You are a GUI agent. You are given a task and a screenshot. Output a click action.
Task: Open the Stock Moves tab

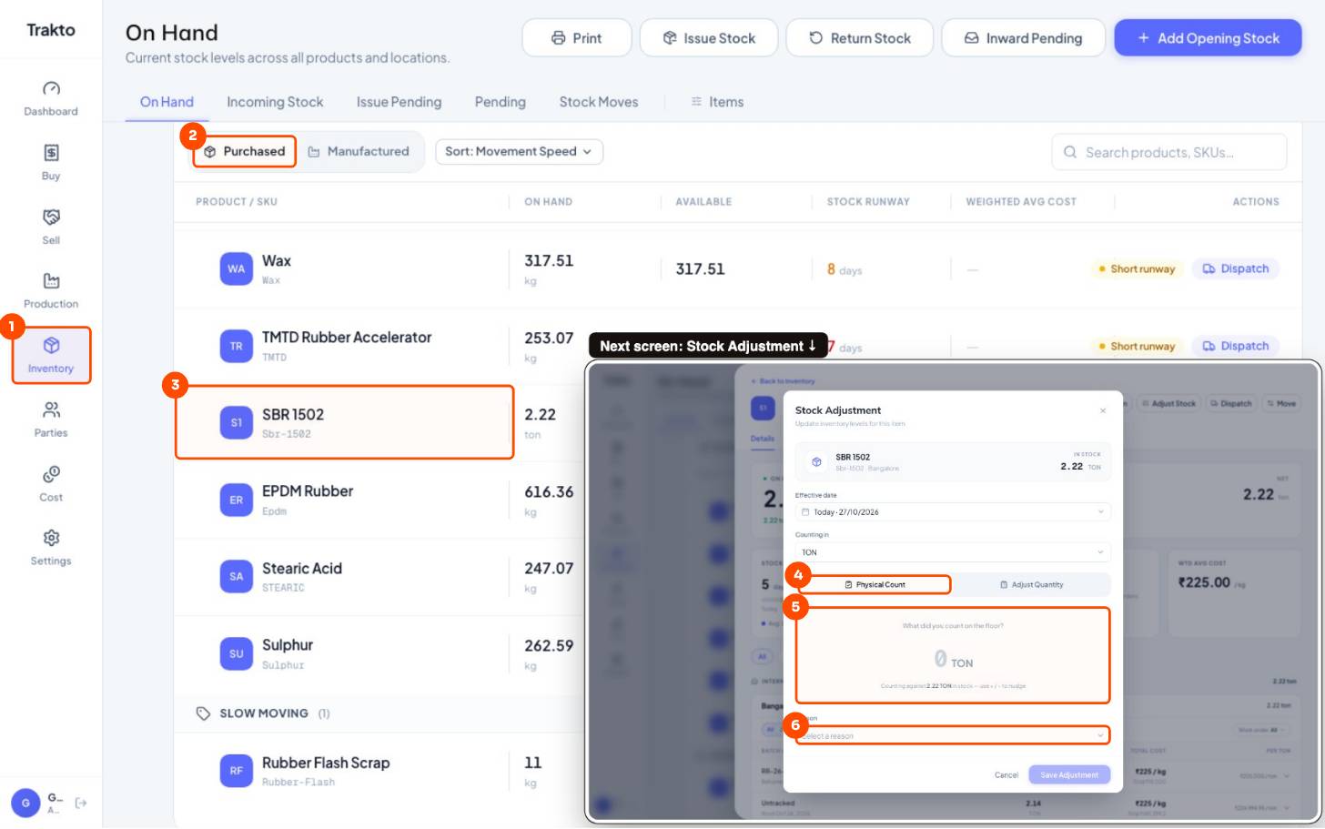[599, 102]
